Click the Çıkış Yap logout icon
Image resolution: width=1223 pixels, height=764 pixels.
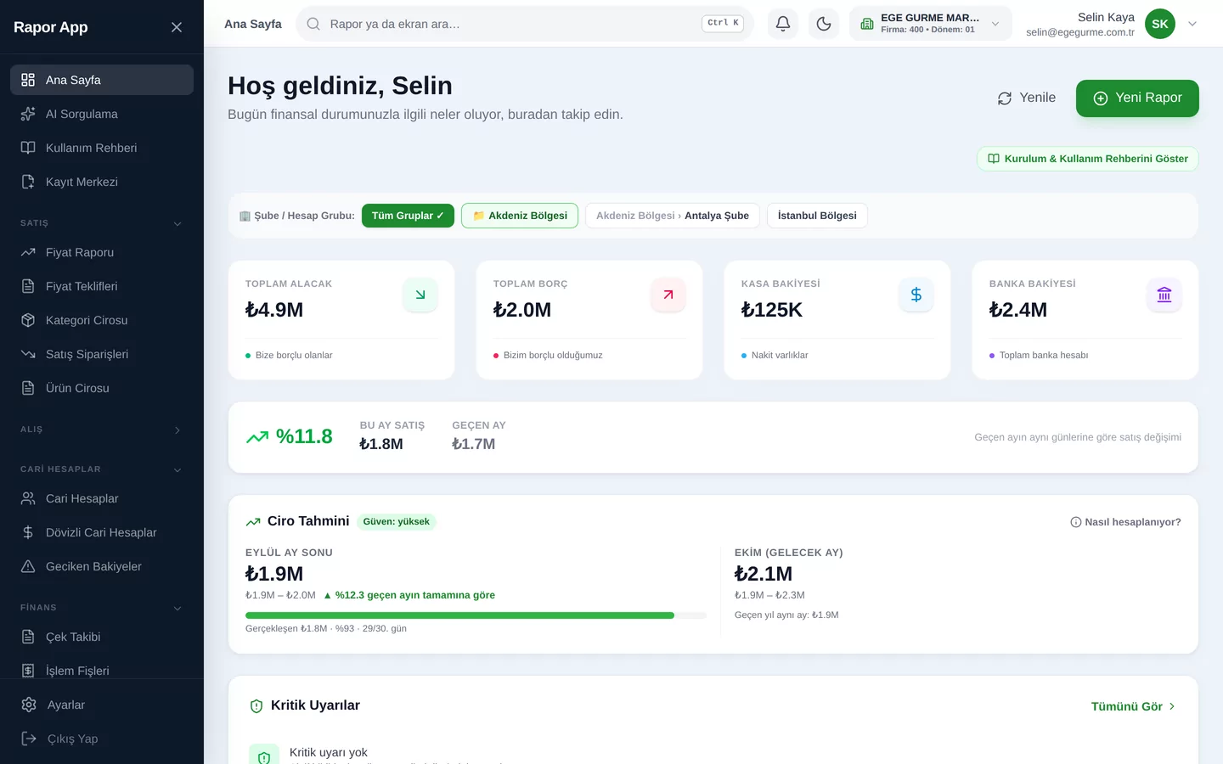29,739
